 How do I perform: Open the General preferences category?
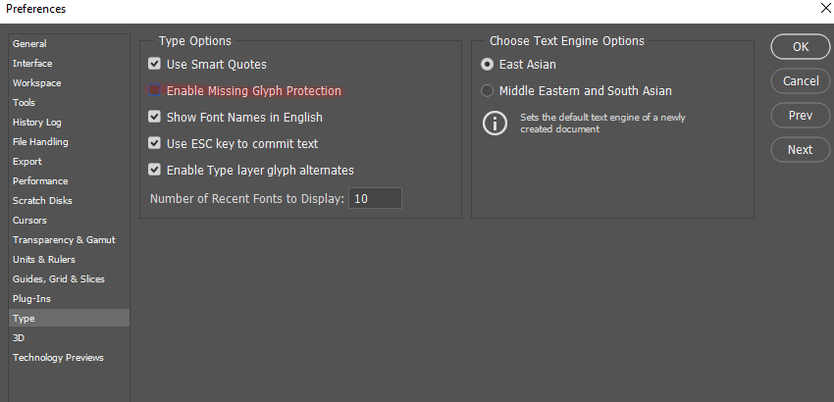click(29, 44)
